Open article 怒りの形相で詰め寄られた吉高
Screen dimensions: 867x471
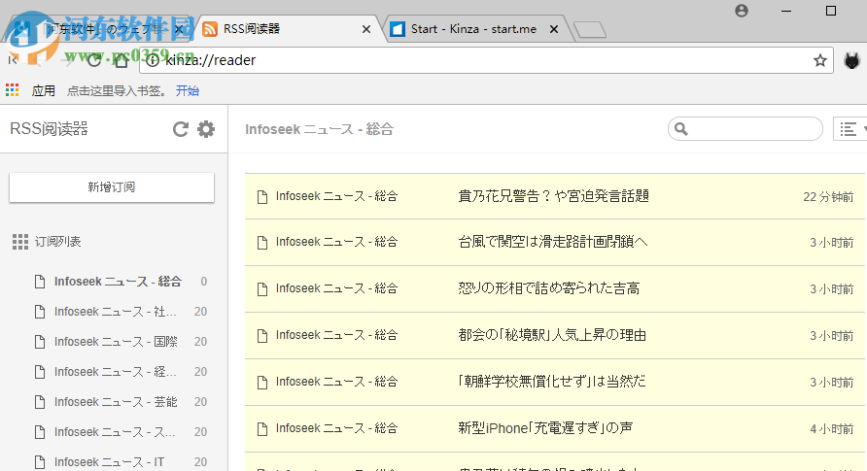click(x=549, y=288)
